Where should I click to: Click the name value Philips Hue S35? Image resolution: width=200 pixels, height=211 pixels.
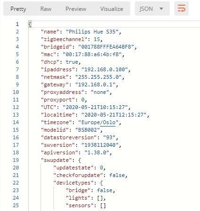pos(92,32)
